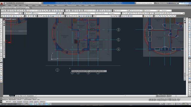Toggle Polar tracking in the status bar
Screen dimensions: 191x107
[31, 104]
